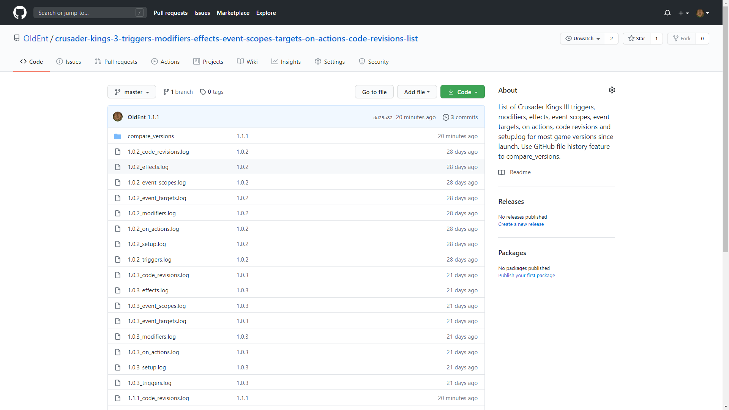729x410 pixels.
Task: Click the commits history clock icon
Action: pyautogui.click(x=446, y=117)
